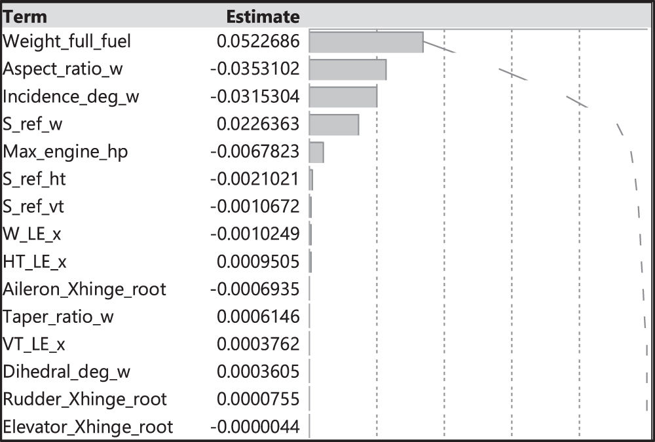The image size is (655, 442).
Task: Select the Incidence_deg_w term
Action: (71, 97)
